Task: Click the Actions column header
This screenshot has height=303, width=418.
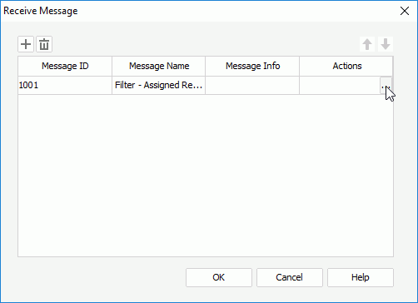Action: pos(346,66)
